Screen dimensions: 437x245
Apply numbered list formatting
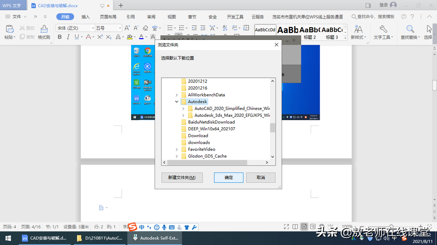point(182,28)
